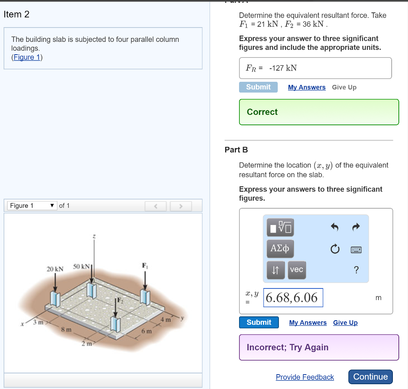The image size is (408, 389).
Task: Click the next figure chevron
Action: coord(180,206)
